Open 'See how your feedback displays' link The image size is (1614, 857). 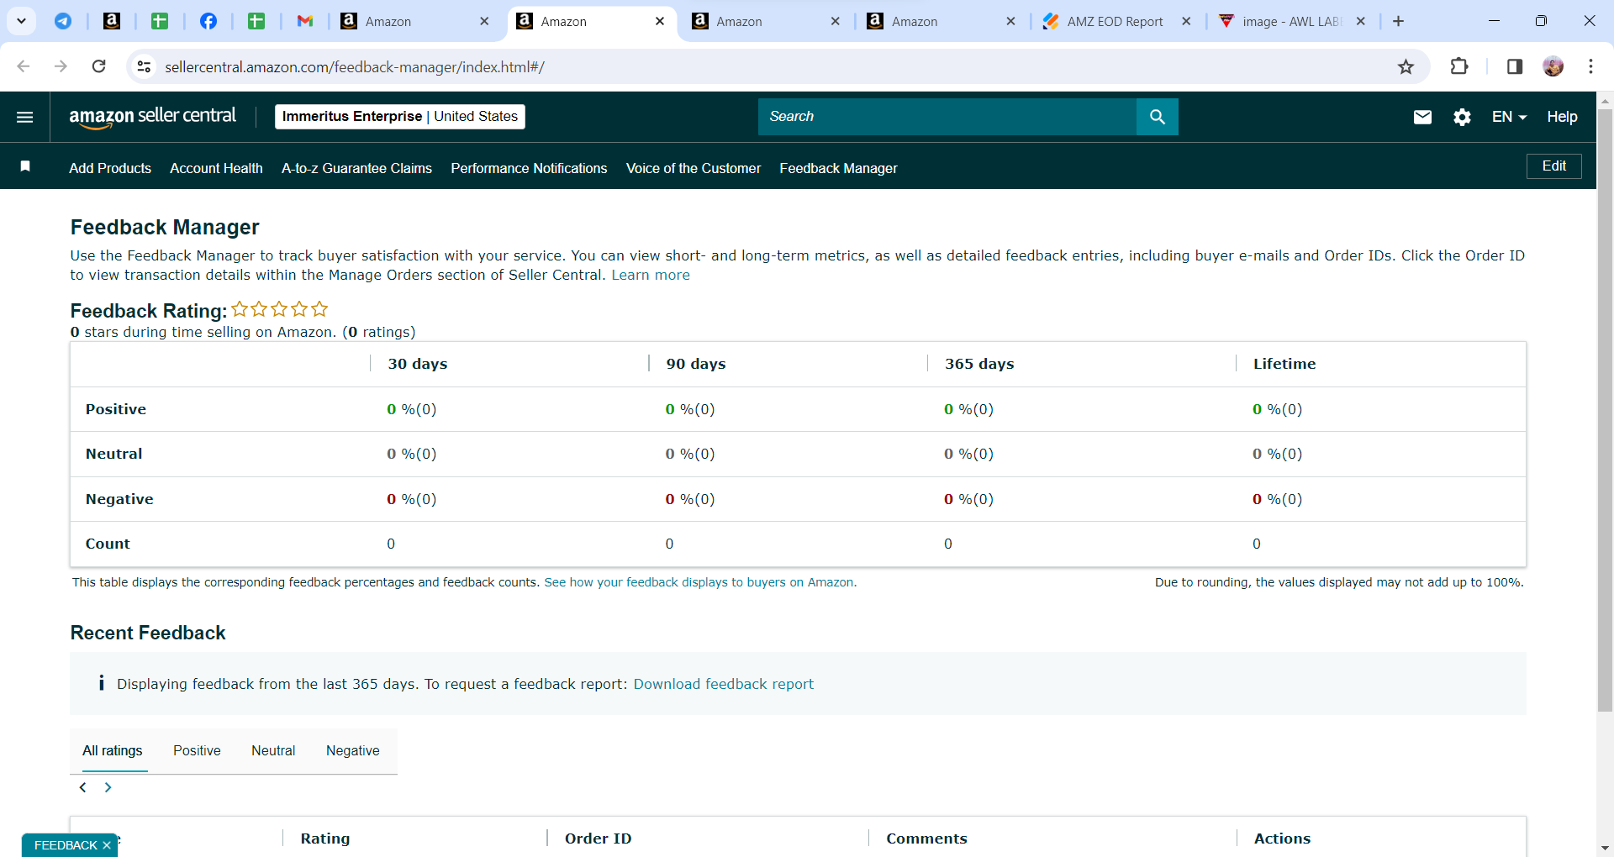point(700,582)
